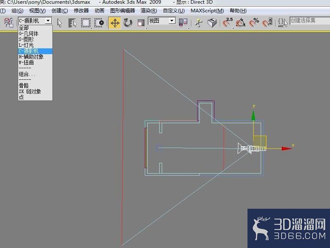
Task: Select S-图形 filter option
Action: [x=35, y=39]
